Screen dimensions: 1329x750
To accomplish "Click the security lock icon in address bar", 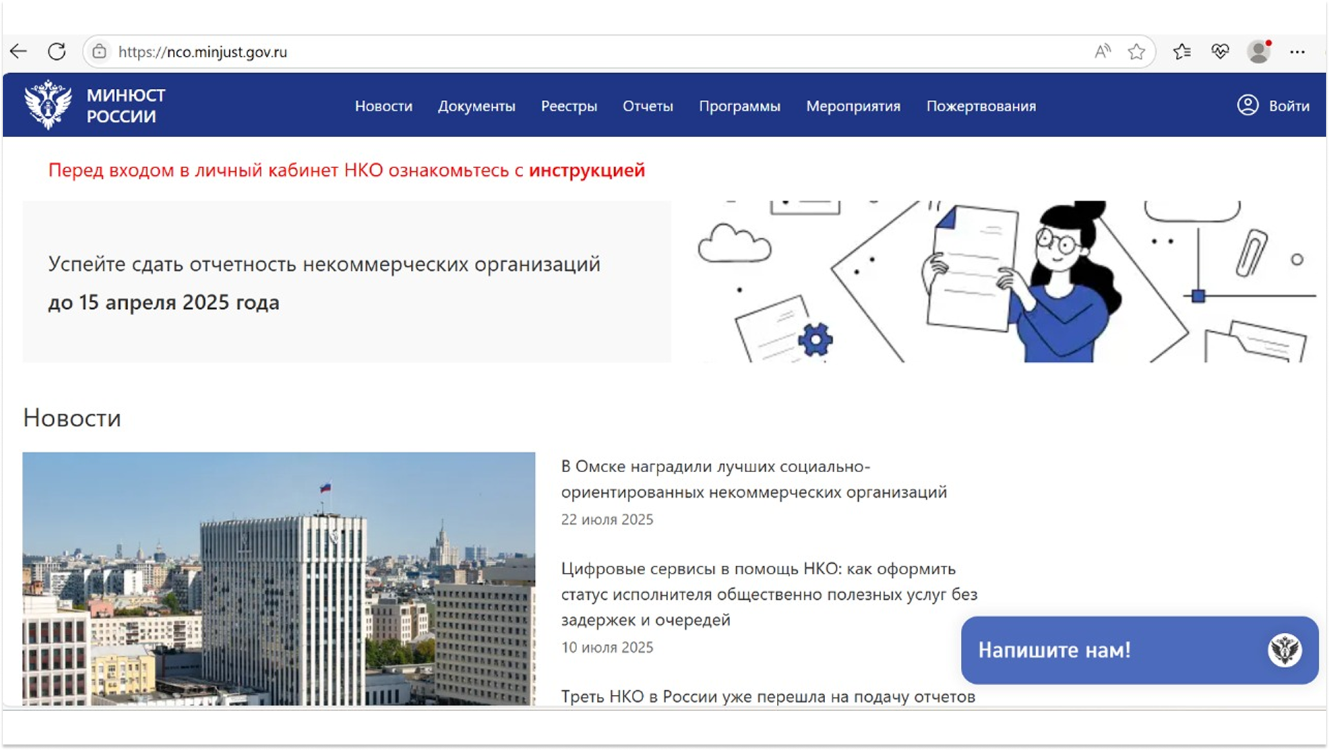I will pyautogui.click(x=101, y=52).
